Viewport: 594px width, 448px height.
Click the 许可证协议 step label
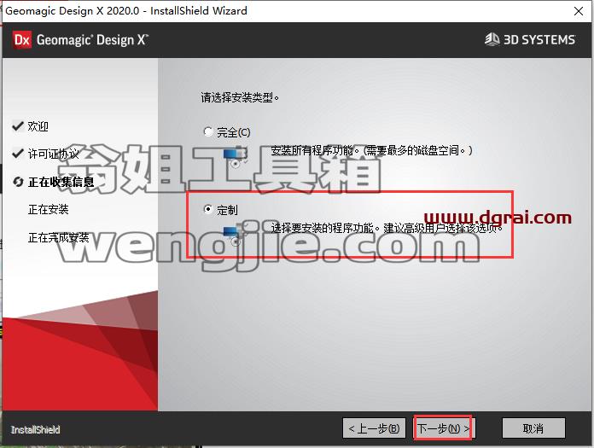[54, 154]
